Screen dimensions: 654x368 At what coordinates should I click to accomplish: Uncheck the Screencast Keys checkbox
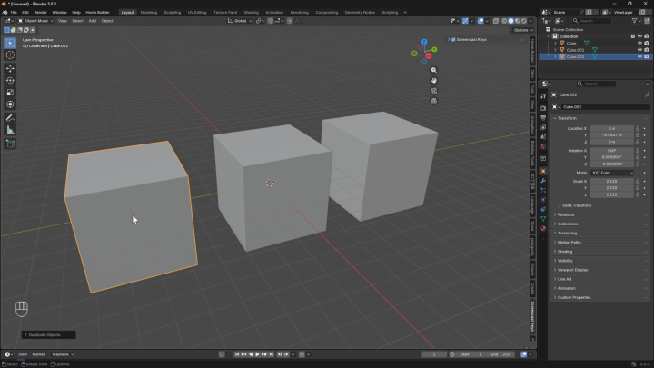pos(453,40)
